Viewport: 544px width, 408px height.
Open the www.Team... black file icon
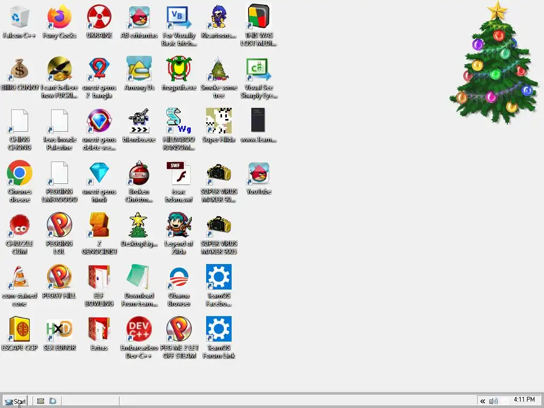pos(258,120)
